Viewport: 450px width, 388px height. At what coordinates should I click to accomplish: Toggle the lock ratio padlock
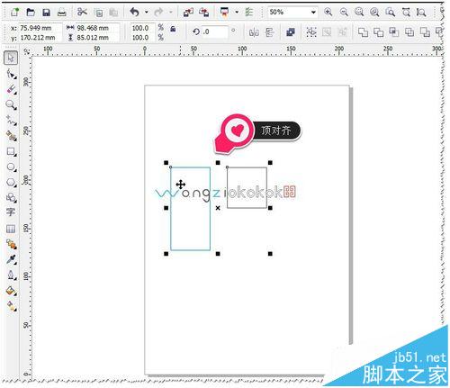click(173, 29)
